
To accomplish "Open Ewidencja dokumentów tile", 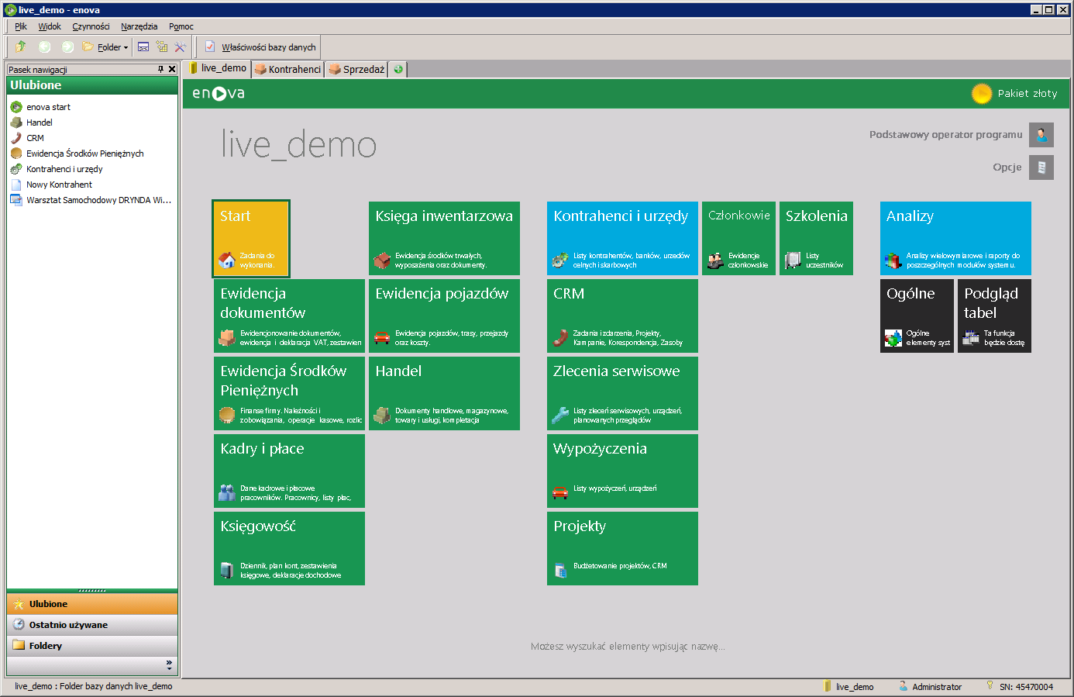I will point(289,316).
